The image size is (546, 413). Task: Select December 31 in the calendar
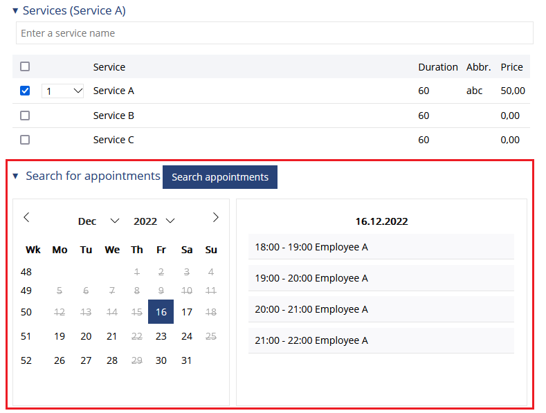(187, 360)
